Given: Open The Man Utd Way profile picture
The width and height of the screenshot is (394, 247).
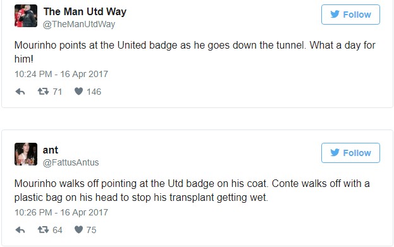Looking at the screenshot, I should pos(26,16).
